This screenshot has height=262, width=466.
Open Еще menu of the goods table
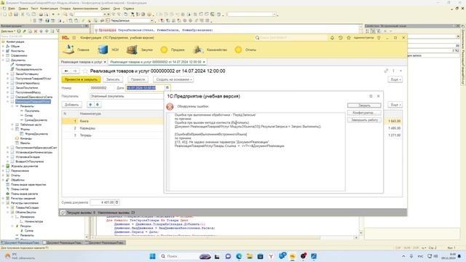click(395, 105)
